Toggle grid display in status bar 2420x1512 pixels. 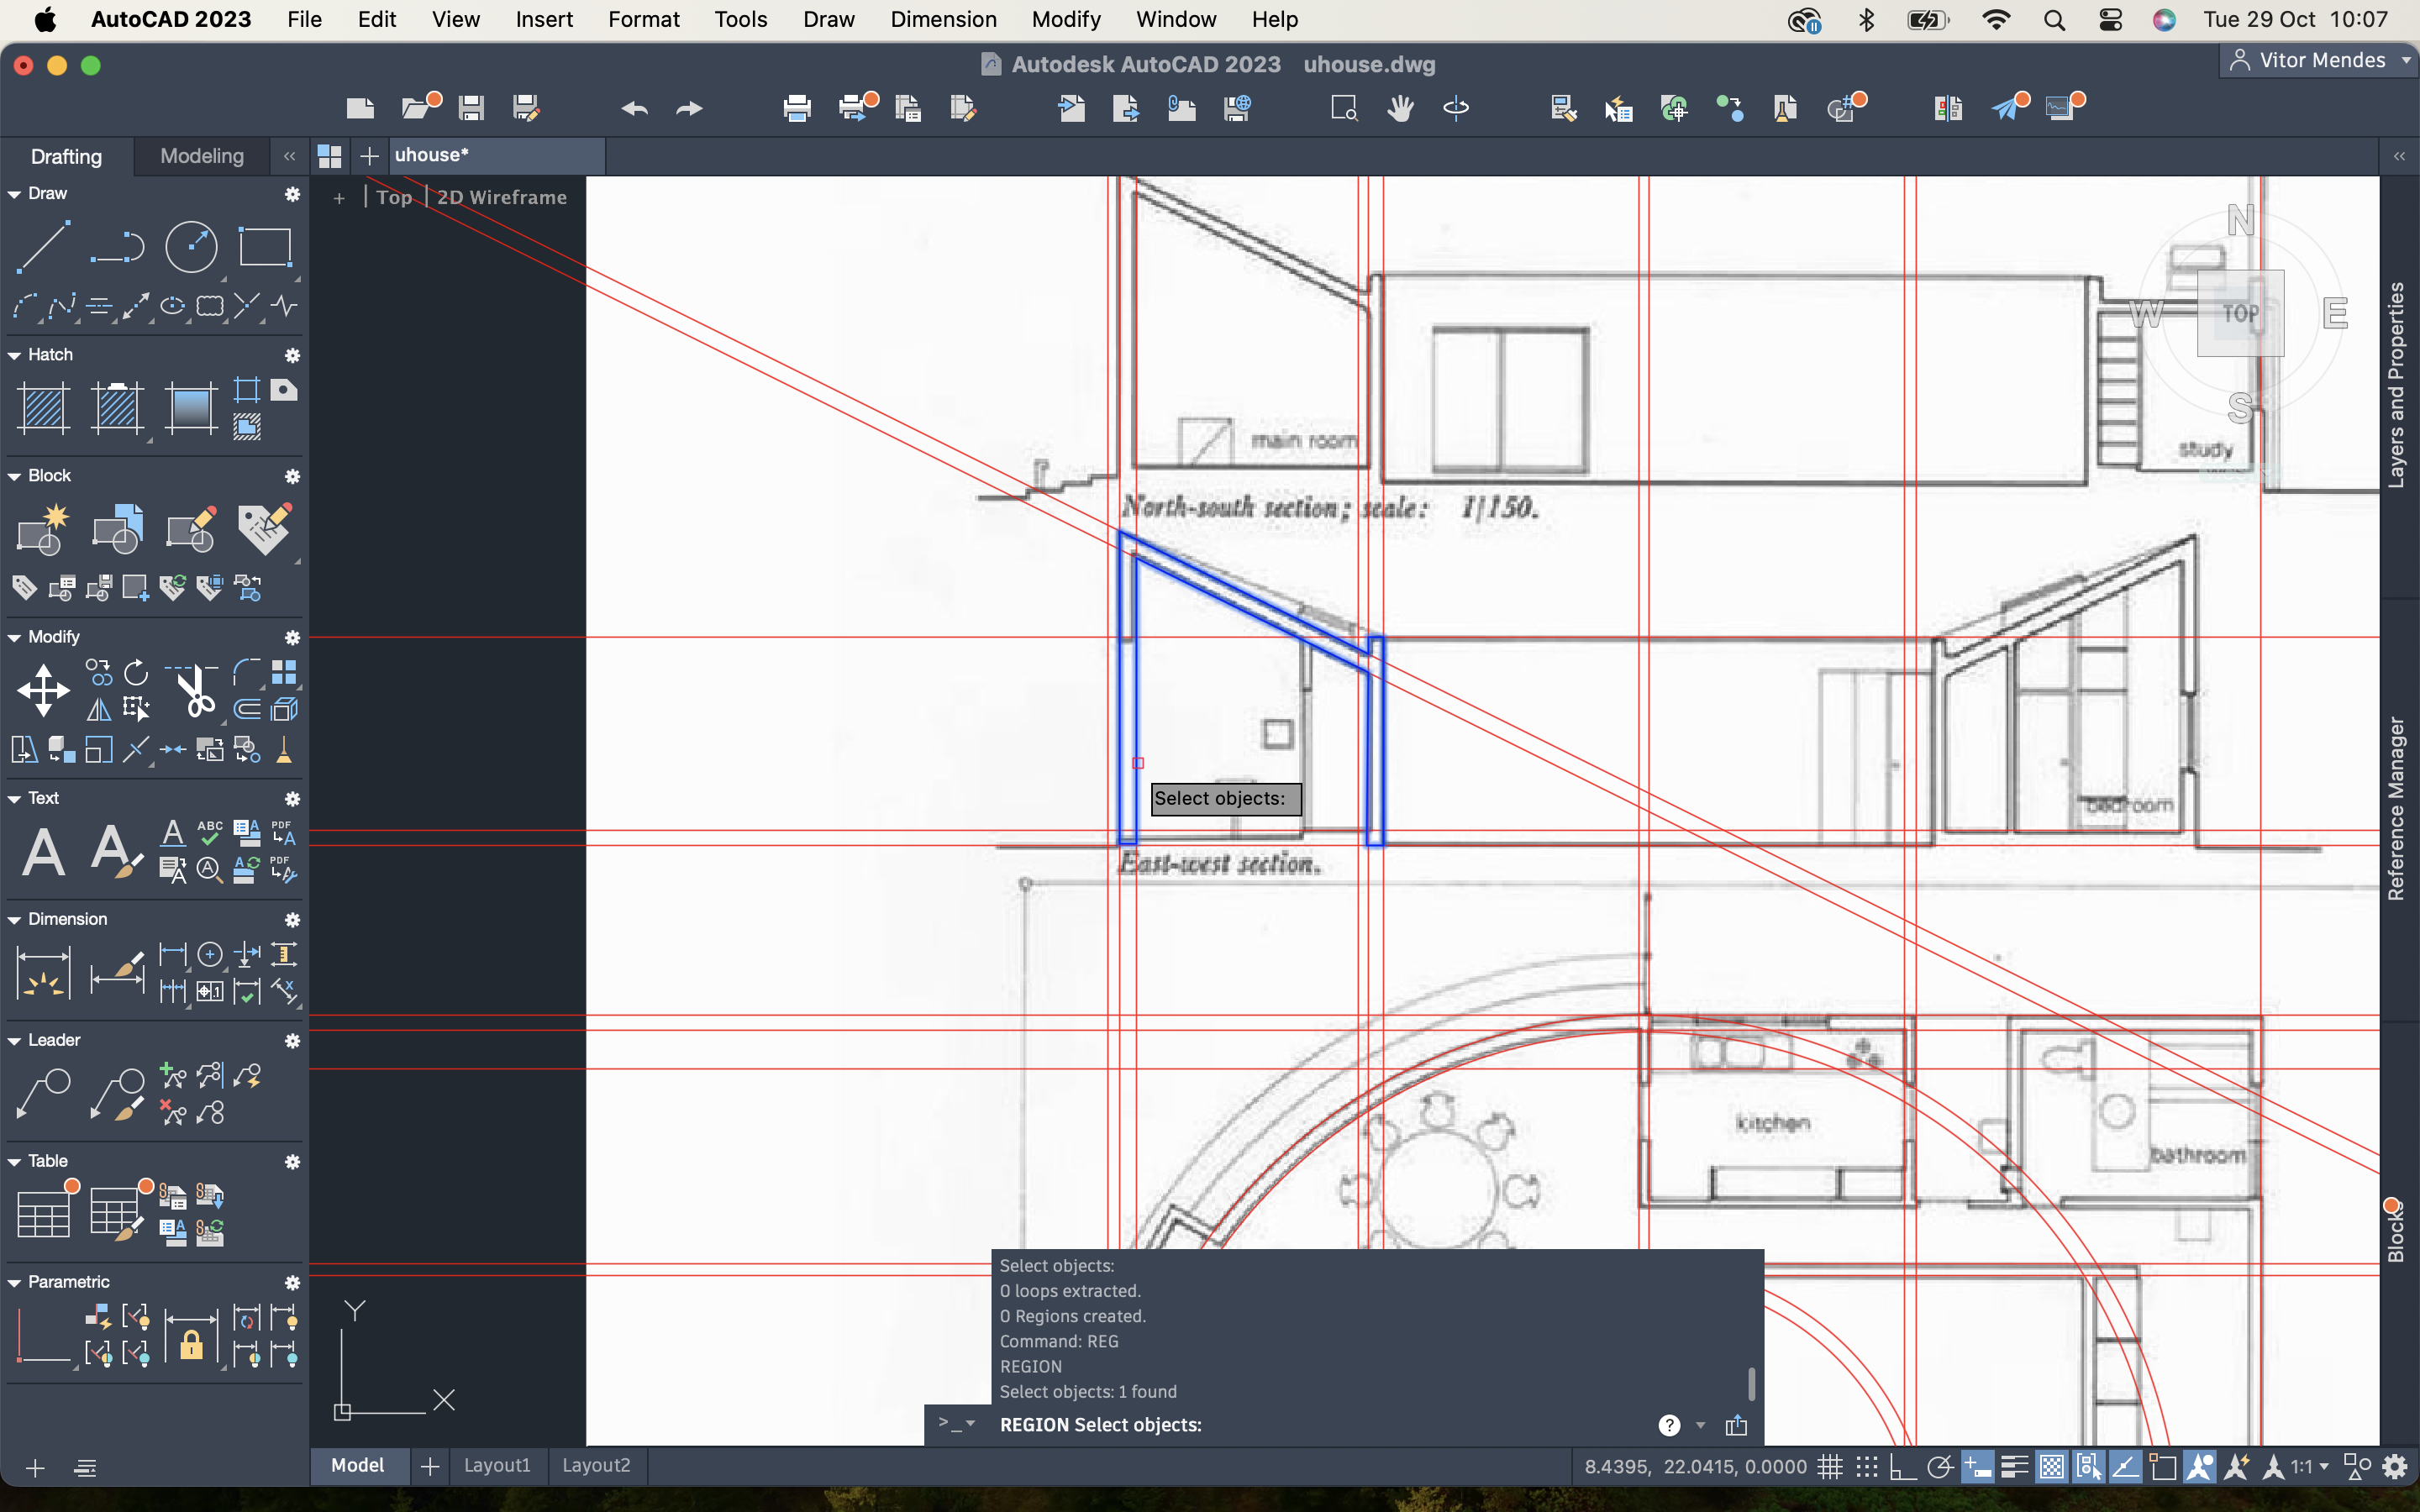(1830, 1467)
